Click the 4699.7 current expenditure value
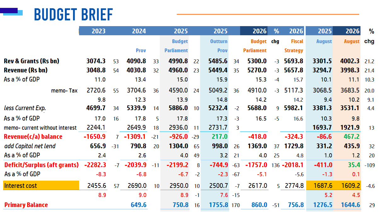Image resolution: width=380 pixels, height=214 pixels. (96, 108)
